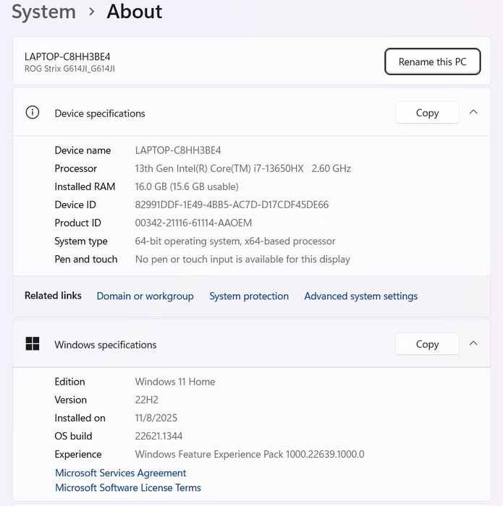Viewport: 503px width, 506px height.
Task: Copy the Device specifications
Action: (427, 113)
